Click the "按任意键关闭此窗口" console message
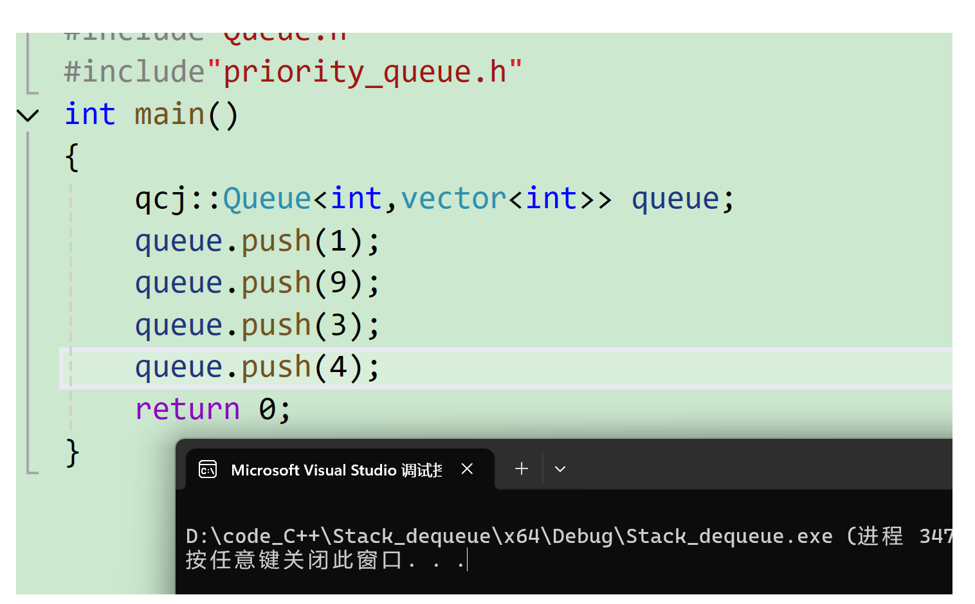The height and width of the screenshot is (604, 975). click(294, 560)
